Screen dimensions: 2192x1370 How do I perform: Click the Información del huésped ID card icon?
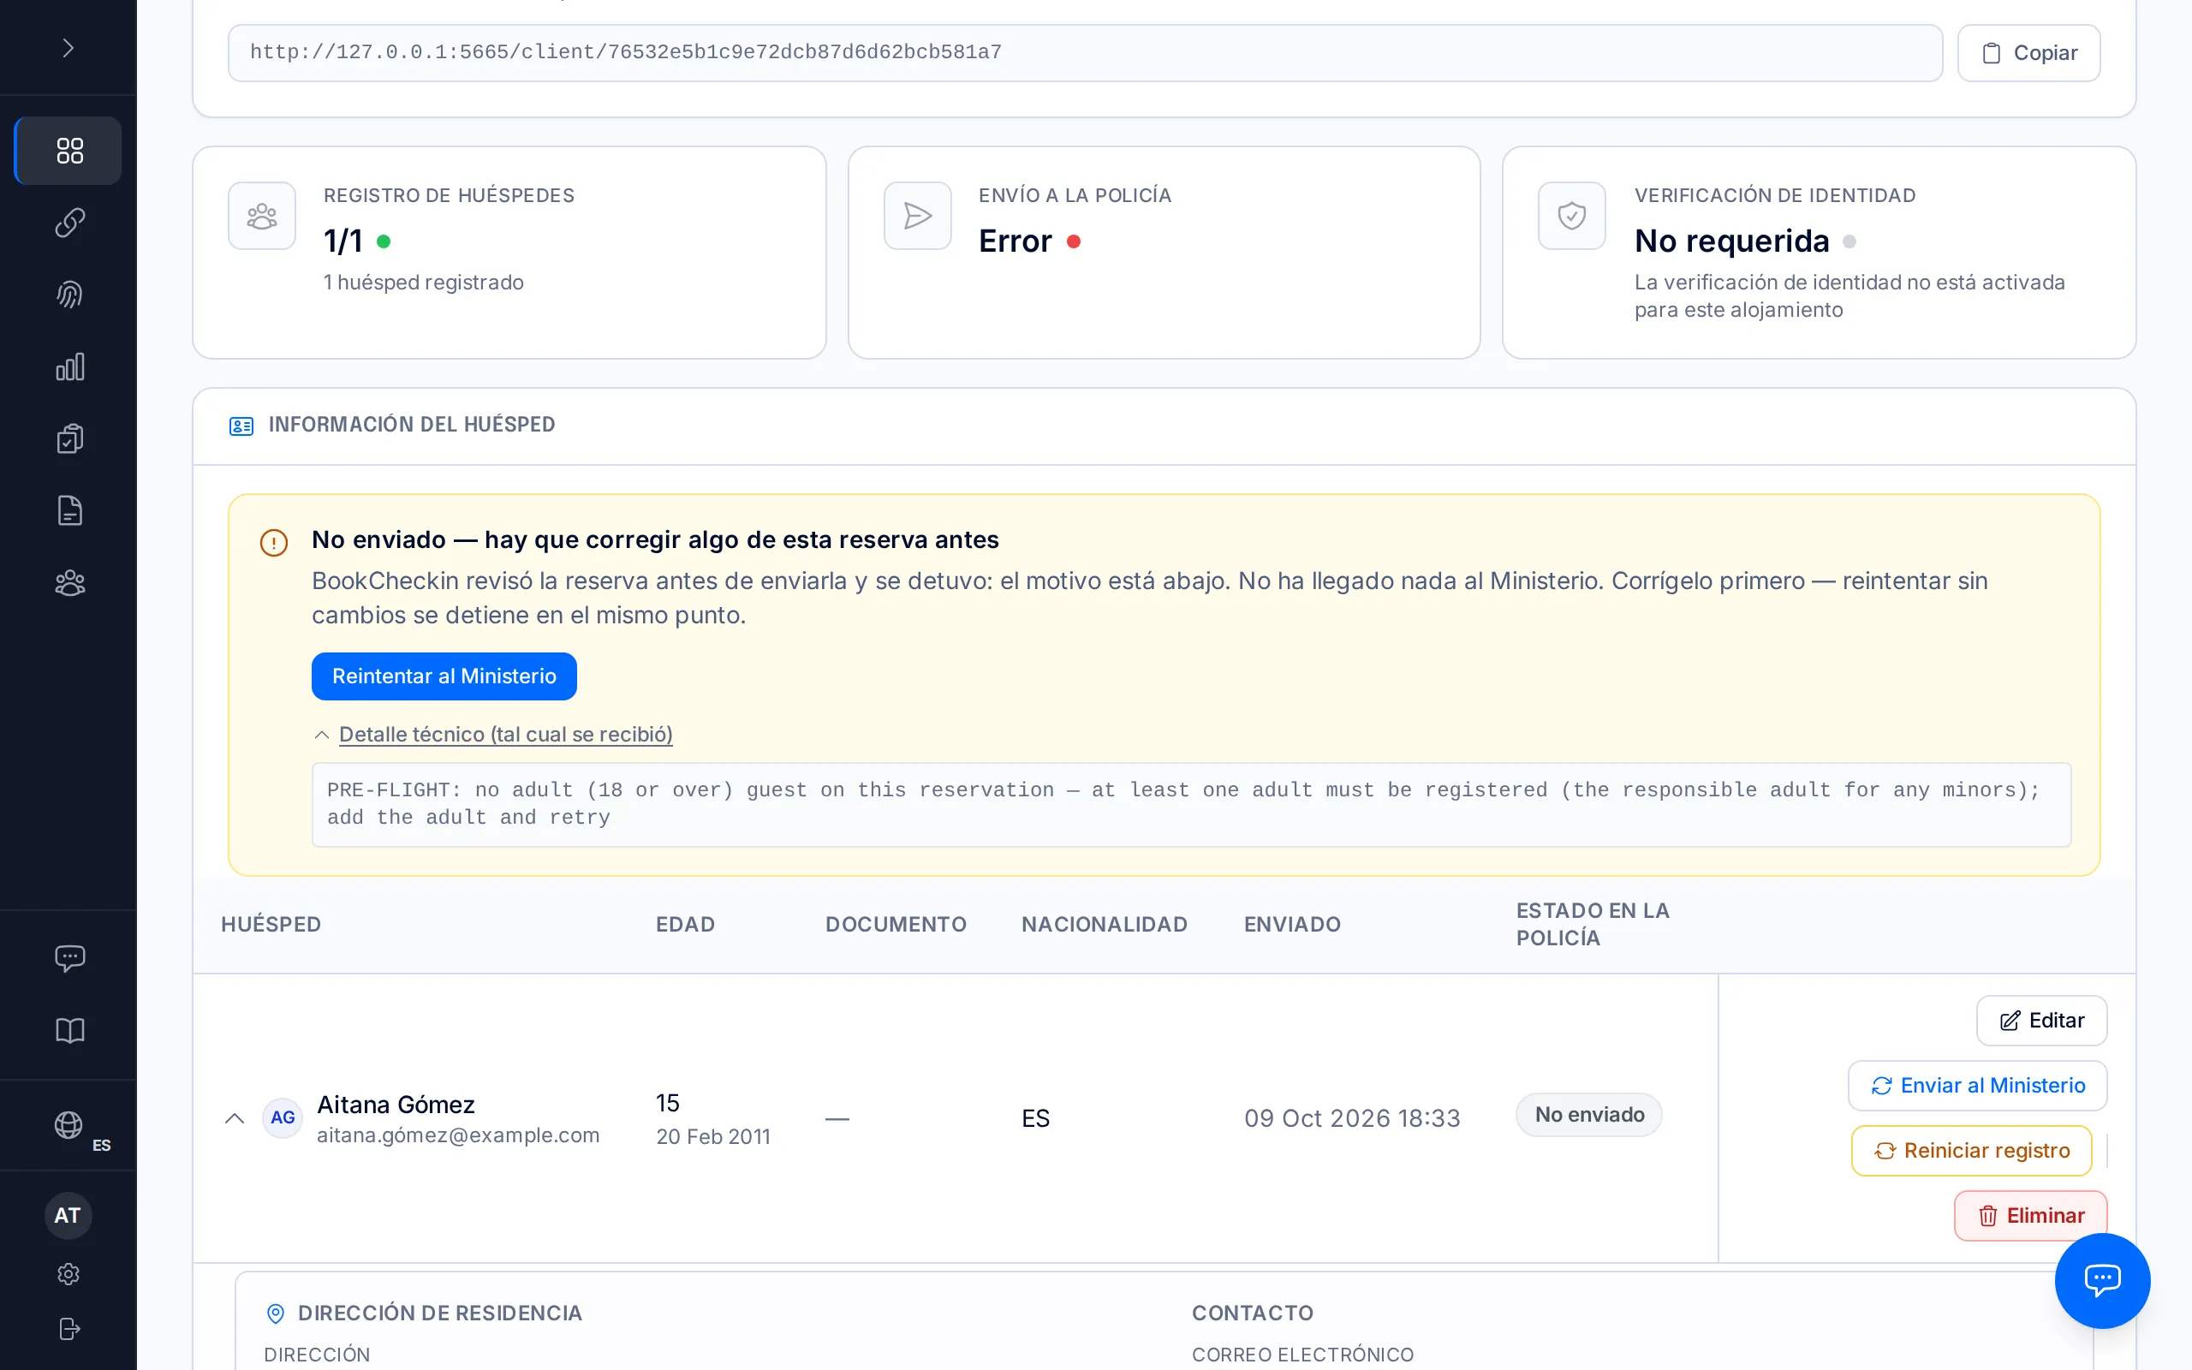click(x=241, y=425)
